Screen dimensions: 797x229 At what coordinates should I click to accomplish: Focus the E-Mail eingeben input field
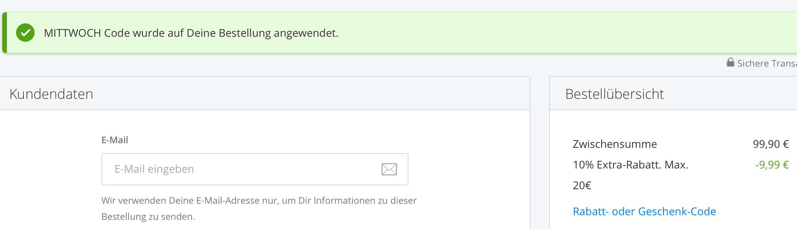242,169
